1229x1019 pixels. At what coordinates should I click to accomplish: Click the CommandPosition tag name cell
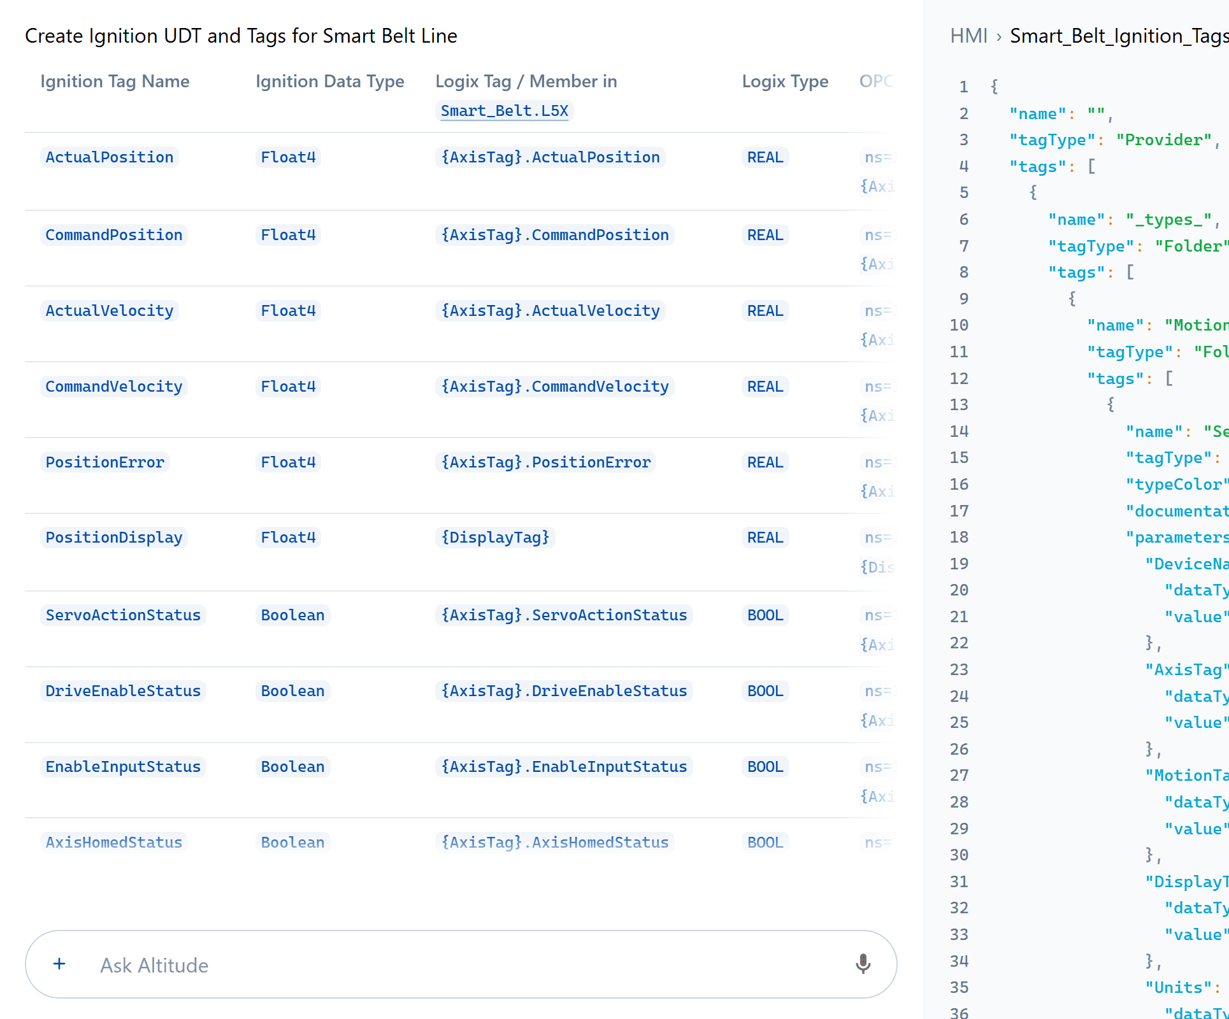point(114,235)
